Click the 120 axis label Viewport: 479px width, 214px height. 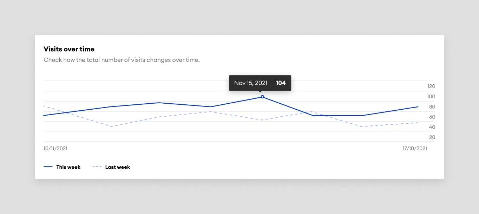coord(431,86)
